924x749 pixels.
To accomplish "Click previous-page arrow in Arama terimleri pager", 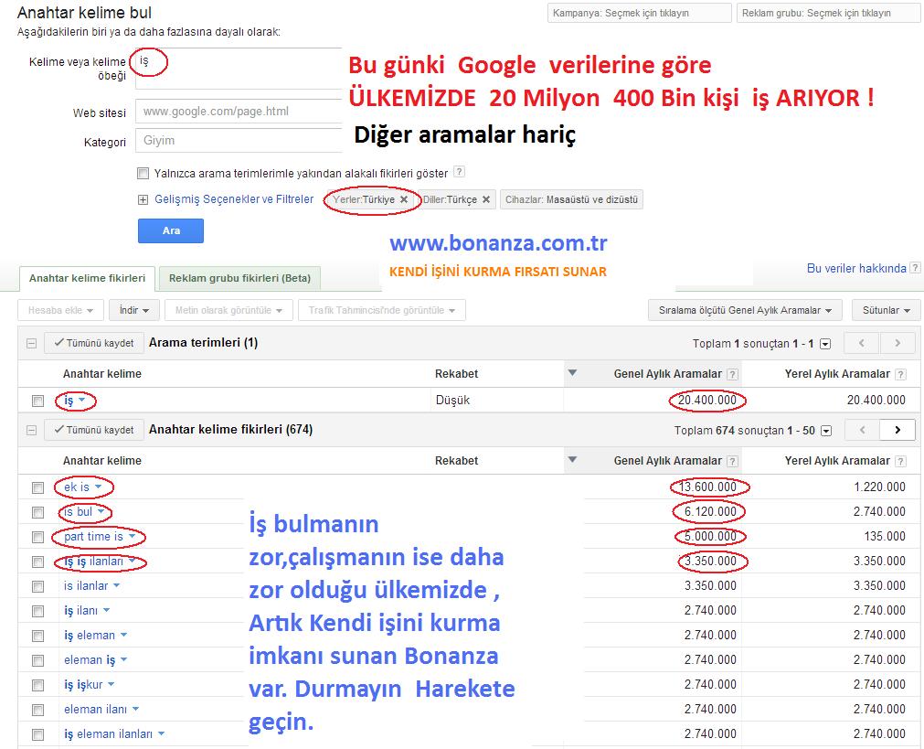I will [x=862, y=343].
